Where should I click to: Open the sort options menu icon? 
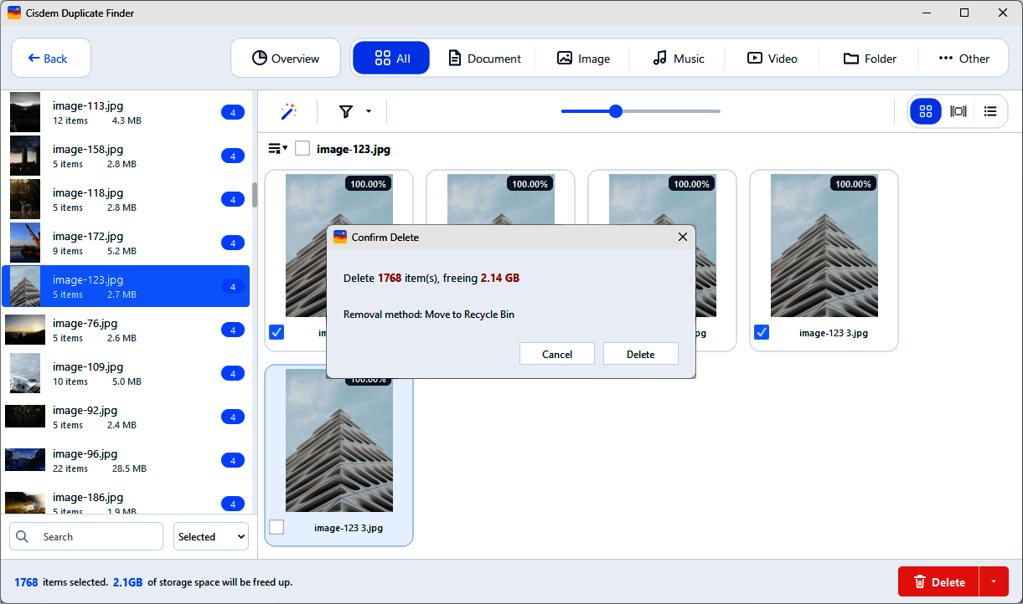point(277,149)
